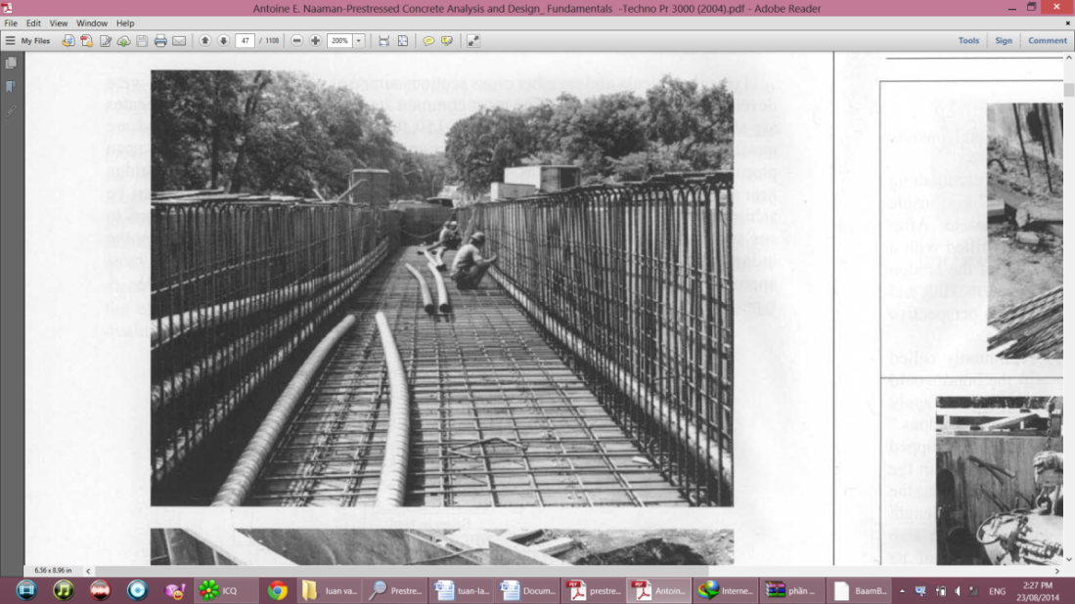The image size is (1075, 604).
Task: Click the Create PDF online icon
Action: [86, 41]
